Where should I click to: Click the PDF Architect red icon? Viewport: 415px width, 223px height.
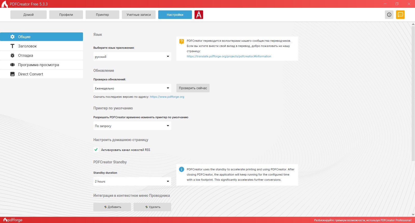(x=199, y=15)
